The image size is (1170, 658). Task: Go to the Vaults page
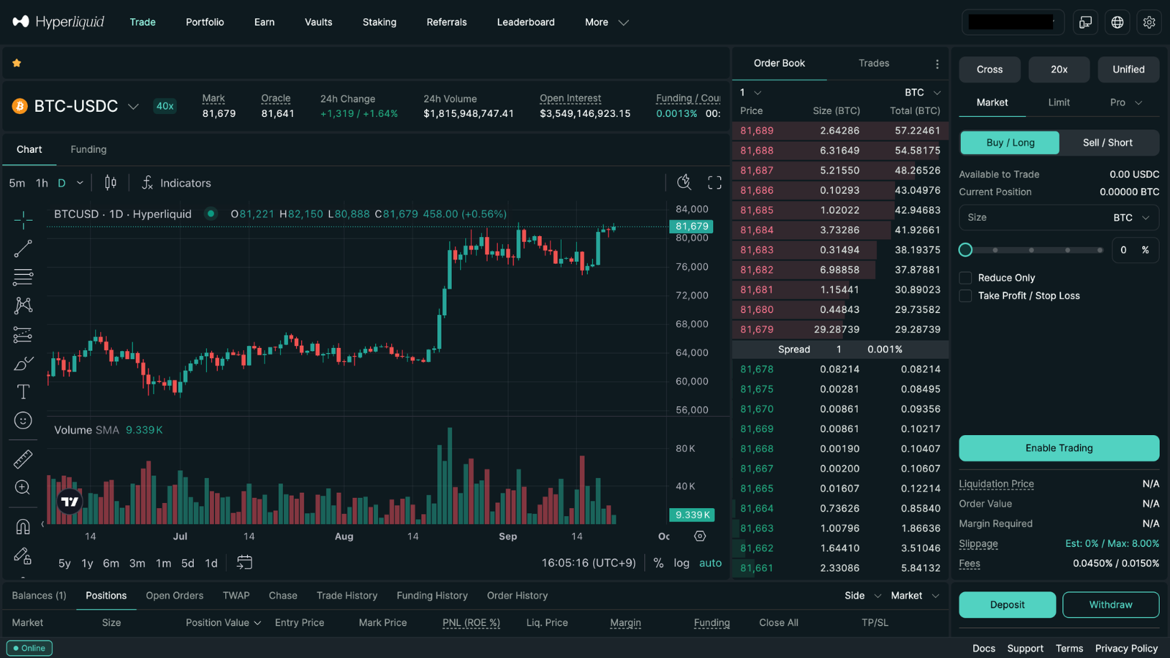(318, 23)
